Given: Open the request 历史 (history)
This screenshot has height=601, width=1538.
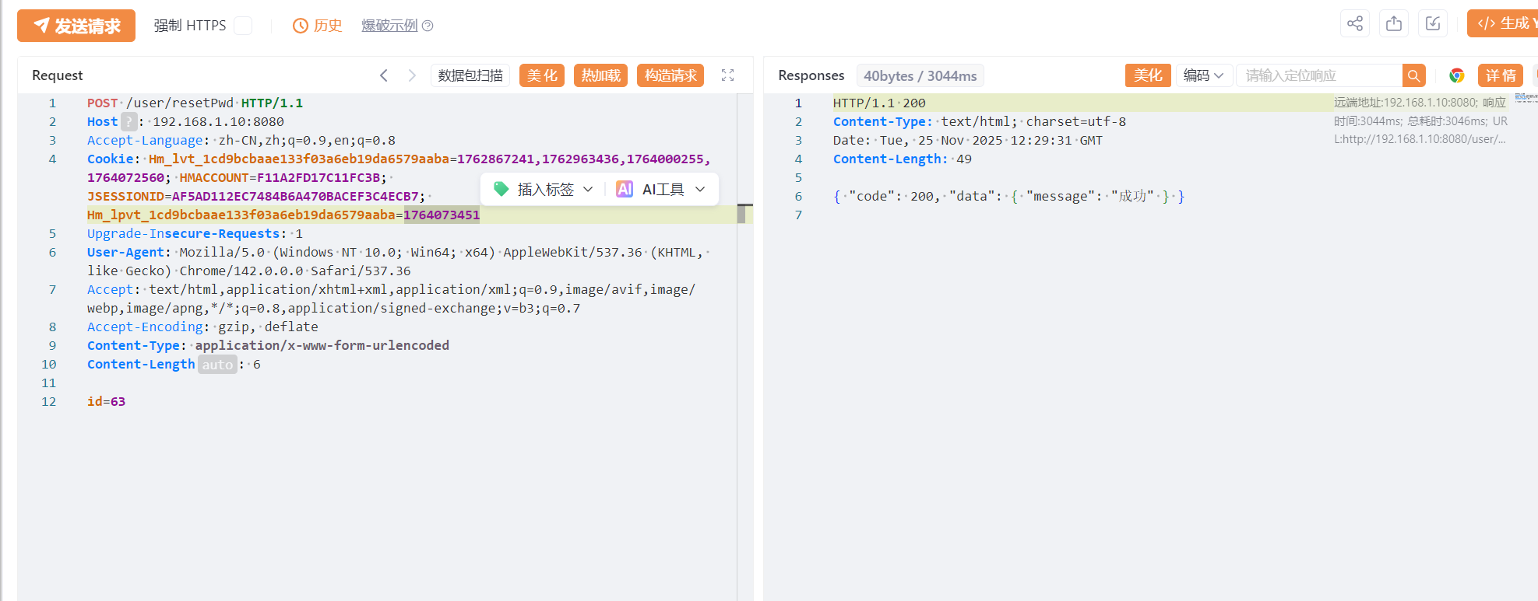Looking at the screenshot, I should pos(318,26).
